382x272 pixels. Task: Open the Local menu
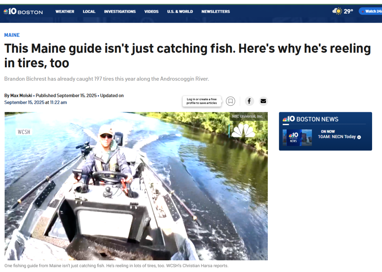[89, 11]
